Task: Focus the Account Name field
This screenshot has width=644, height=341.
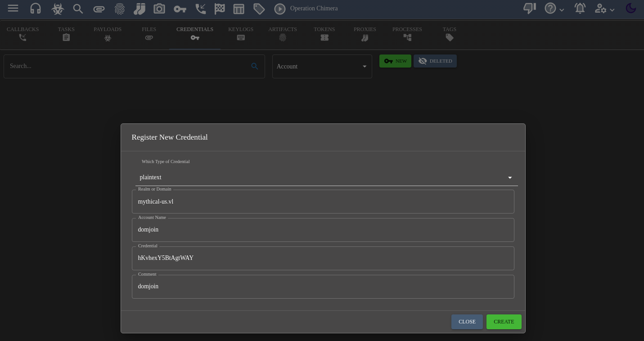Action: coord(323,230)
